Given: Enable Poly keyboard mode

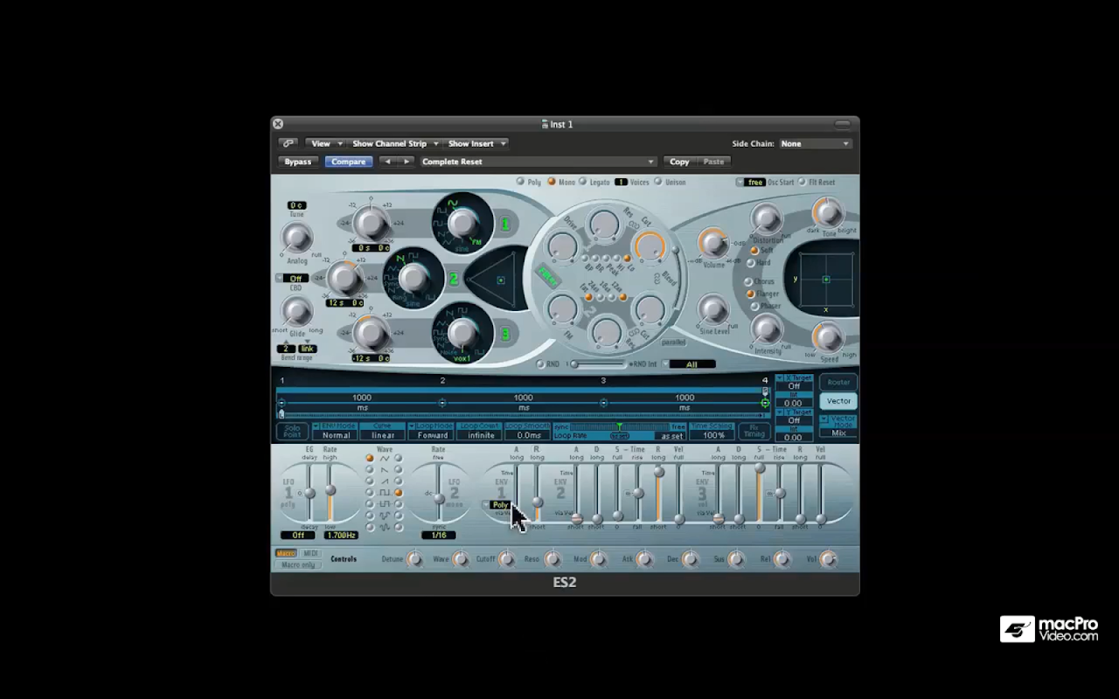Looking at the screenshot, I should click(520, 182).
